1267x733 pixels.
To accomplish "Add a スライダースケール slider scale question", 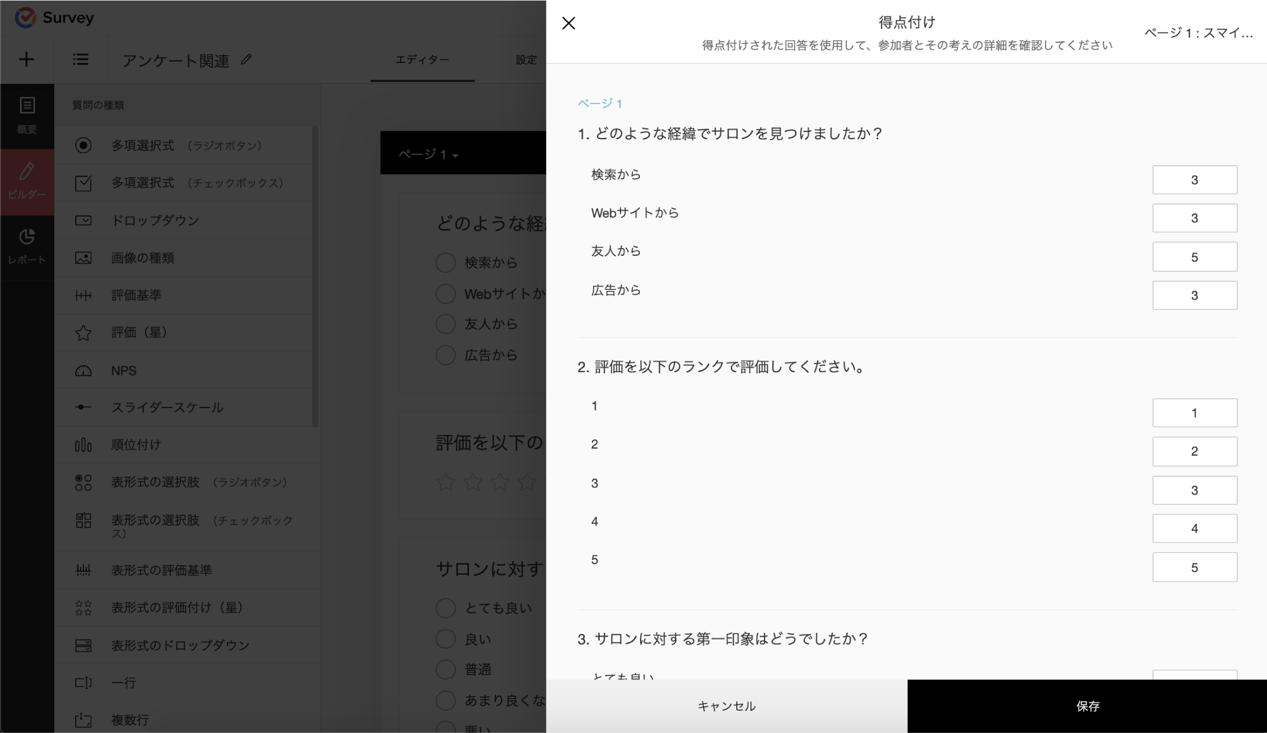I will coord(167,407).
